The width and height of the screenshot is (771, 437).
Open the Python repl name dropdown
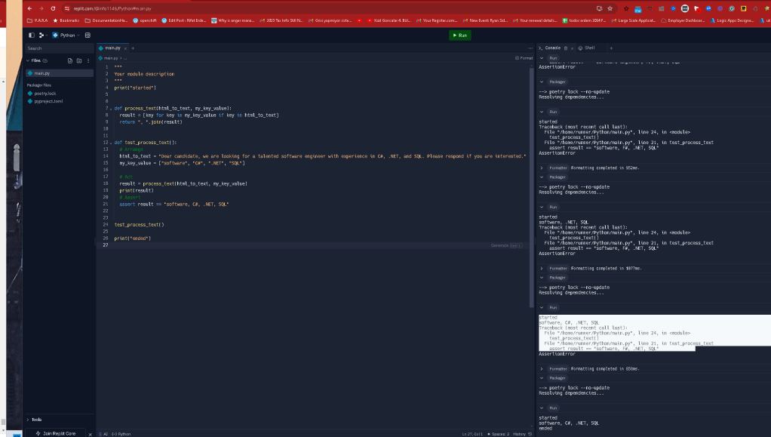(x=66, y=35)
